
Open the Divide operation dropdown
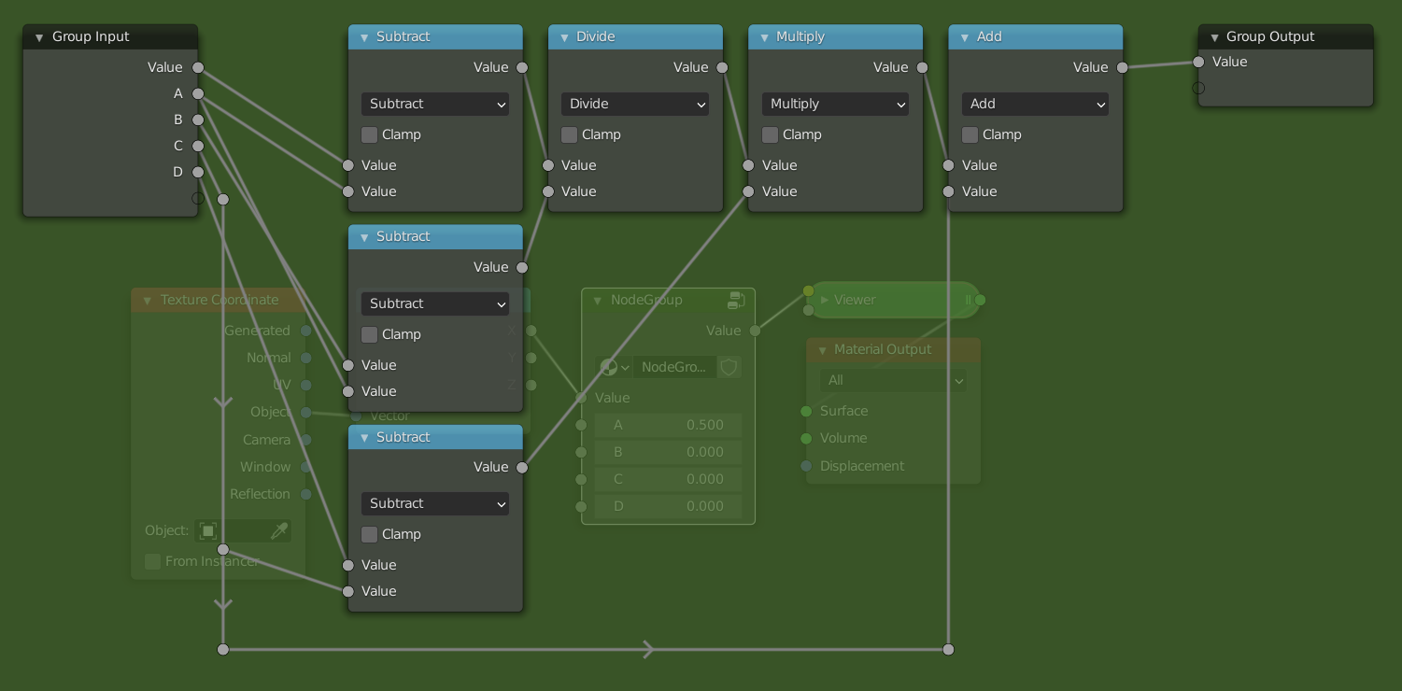click(635, 104)
